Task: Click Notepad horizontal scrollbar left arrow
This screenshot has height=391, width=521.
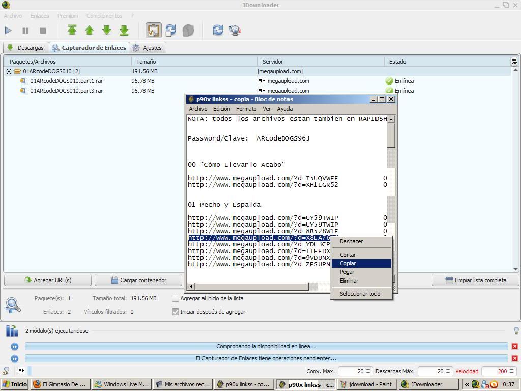Action: coord(191,286)
